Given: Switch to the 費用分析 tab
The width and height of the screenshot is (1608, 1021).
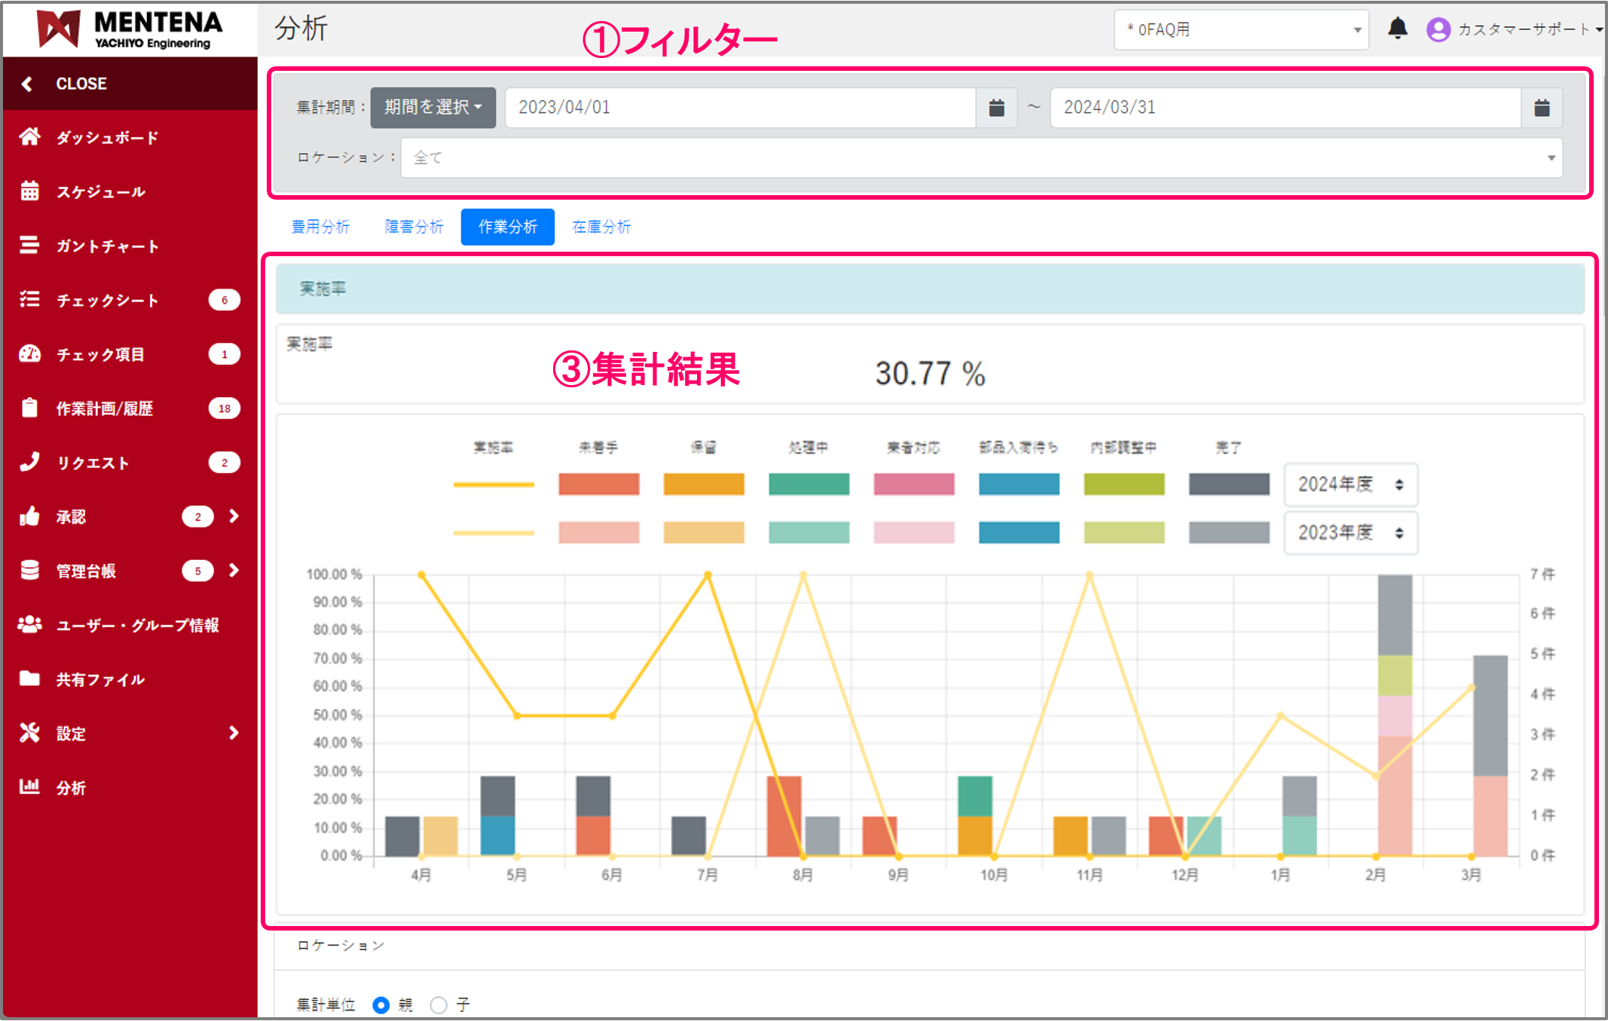Looking at the screenshot, I should 320,227.
